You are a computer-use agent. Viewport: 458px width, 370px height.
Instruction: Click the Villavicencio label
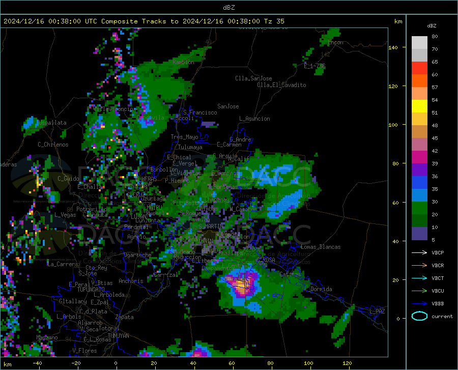(114, 109)
